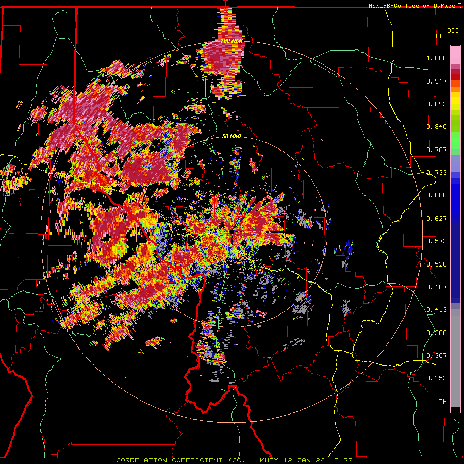This screenshot has height=464, width=464.
Task: Click the 12 JAN 26 date in caption
Action: 304,460
